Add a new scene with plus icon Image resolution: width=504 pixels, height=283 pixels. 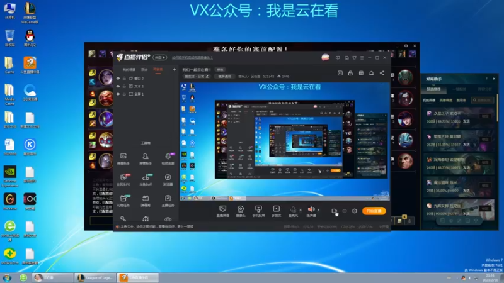tap(175, 69)
